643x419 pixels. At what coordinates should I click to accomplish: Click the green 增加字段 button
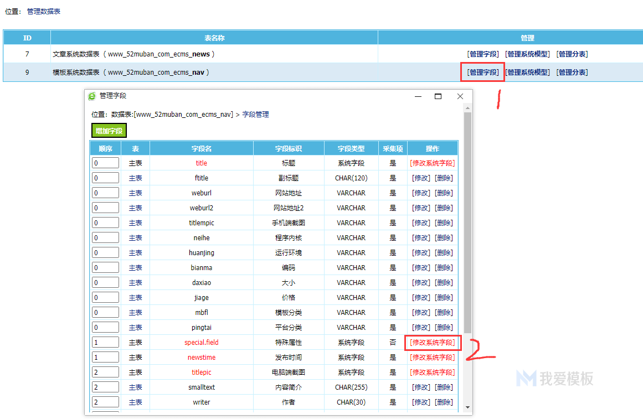[109, 131]
